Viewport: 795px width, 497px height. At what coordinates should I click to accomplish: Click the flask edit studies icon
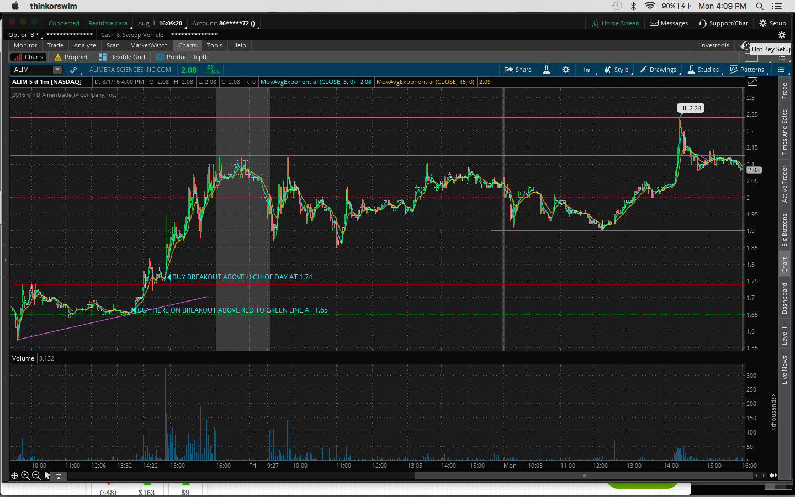pyautogui.click(x=547, y=70)
